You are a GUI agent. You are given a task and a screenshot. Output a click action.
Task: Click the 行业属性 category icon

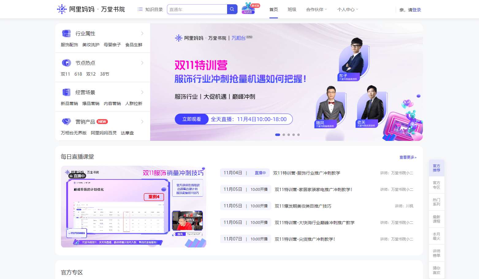point(67,33)
